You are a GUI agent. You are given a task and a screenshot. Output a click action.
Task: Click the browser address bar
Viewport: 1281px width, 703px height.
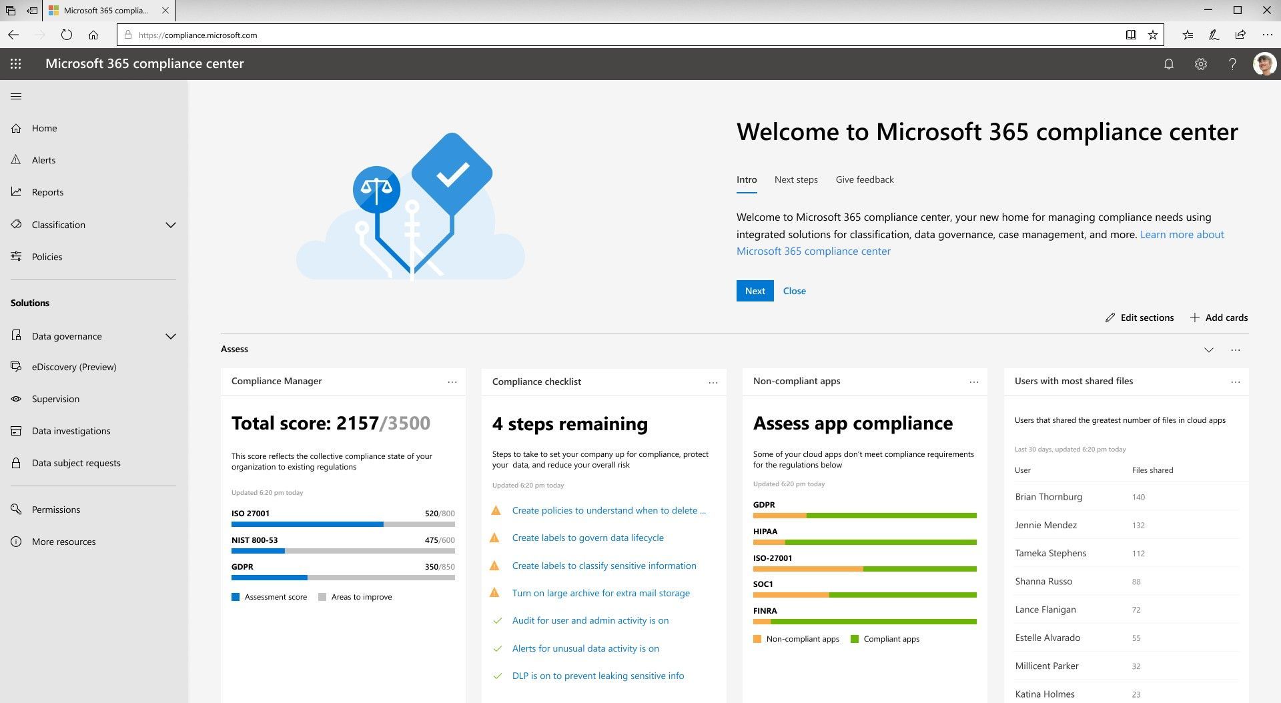tap(400, 35)
